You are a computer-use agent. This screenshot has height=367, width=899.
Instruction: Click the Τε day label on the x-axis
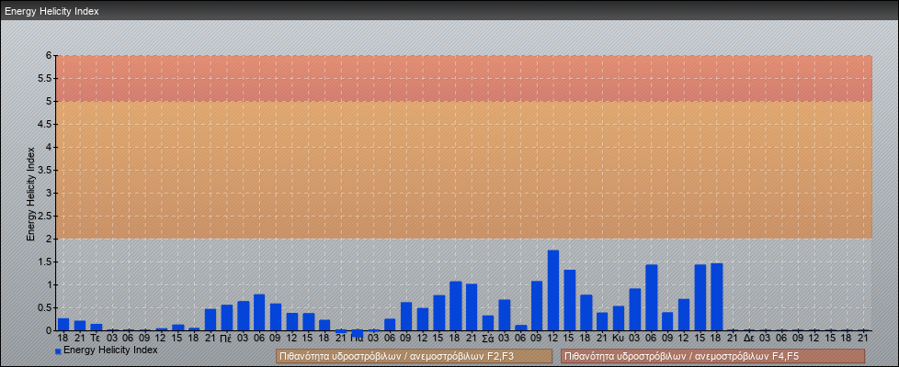pyautogui.click(x=96, y=339)
